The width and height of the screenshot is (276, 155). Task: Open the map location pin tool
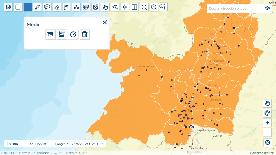[95, 7]
